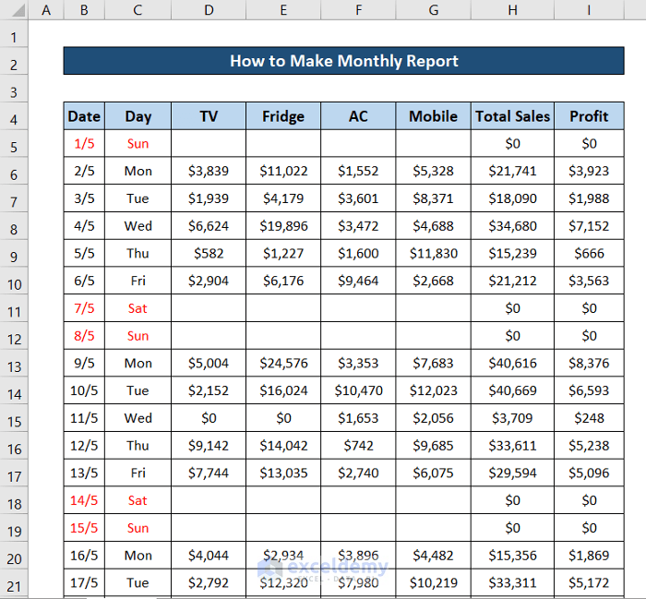Select Fridge value $24,576
The height and width of the screenshot is (599, 646).
(x=283, y=363)
